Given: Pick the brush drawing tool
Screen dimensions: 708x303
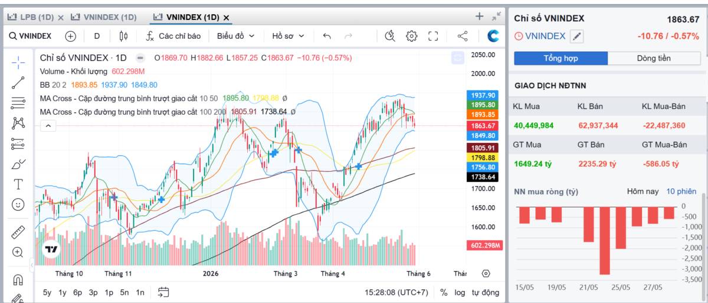Looking at the screenshot, I should [x=18, y=164].
